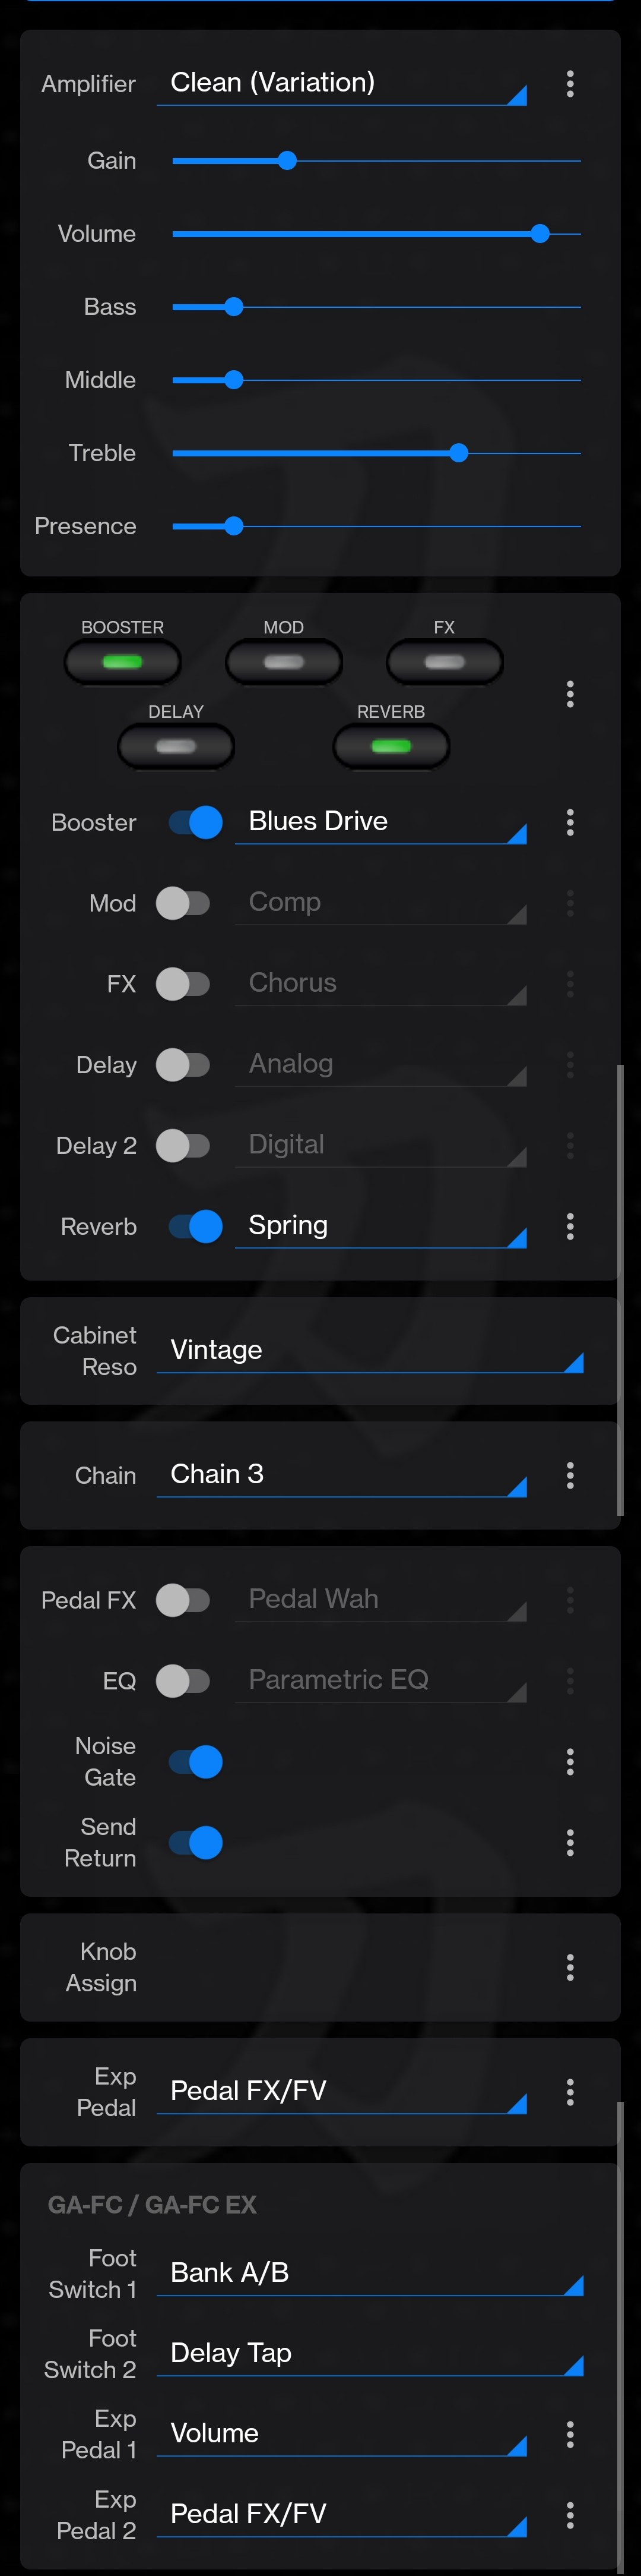The image size is (641, 2576).
Task: Open Cabinet Reso Vintage dropdown
Action: [370, 1351]
